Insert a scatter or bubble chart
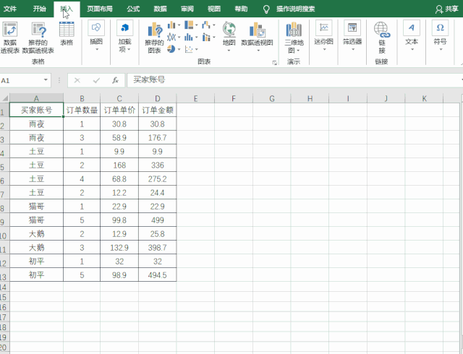Viewport: 463px width, 354px height. click(191, 49)
